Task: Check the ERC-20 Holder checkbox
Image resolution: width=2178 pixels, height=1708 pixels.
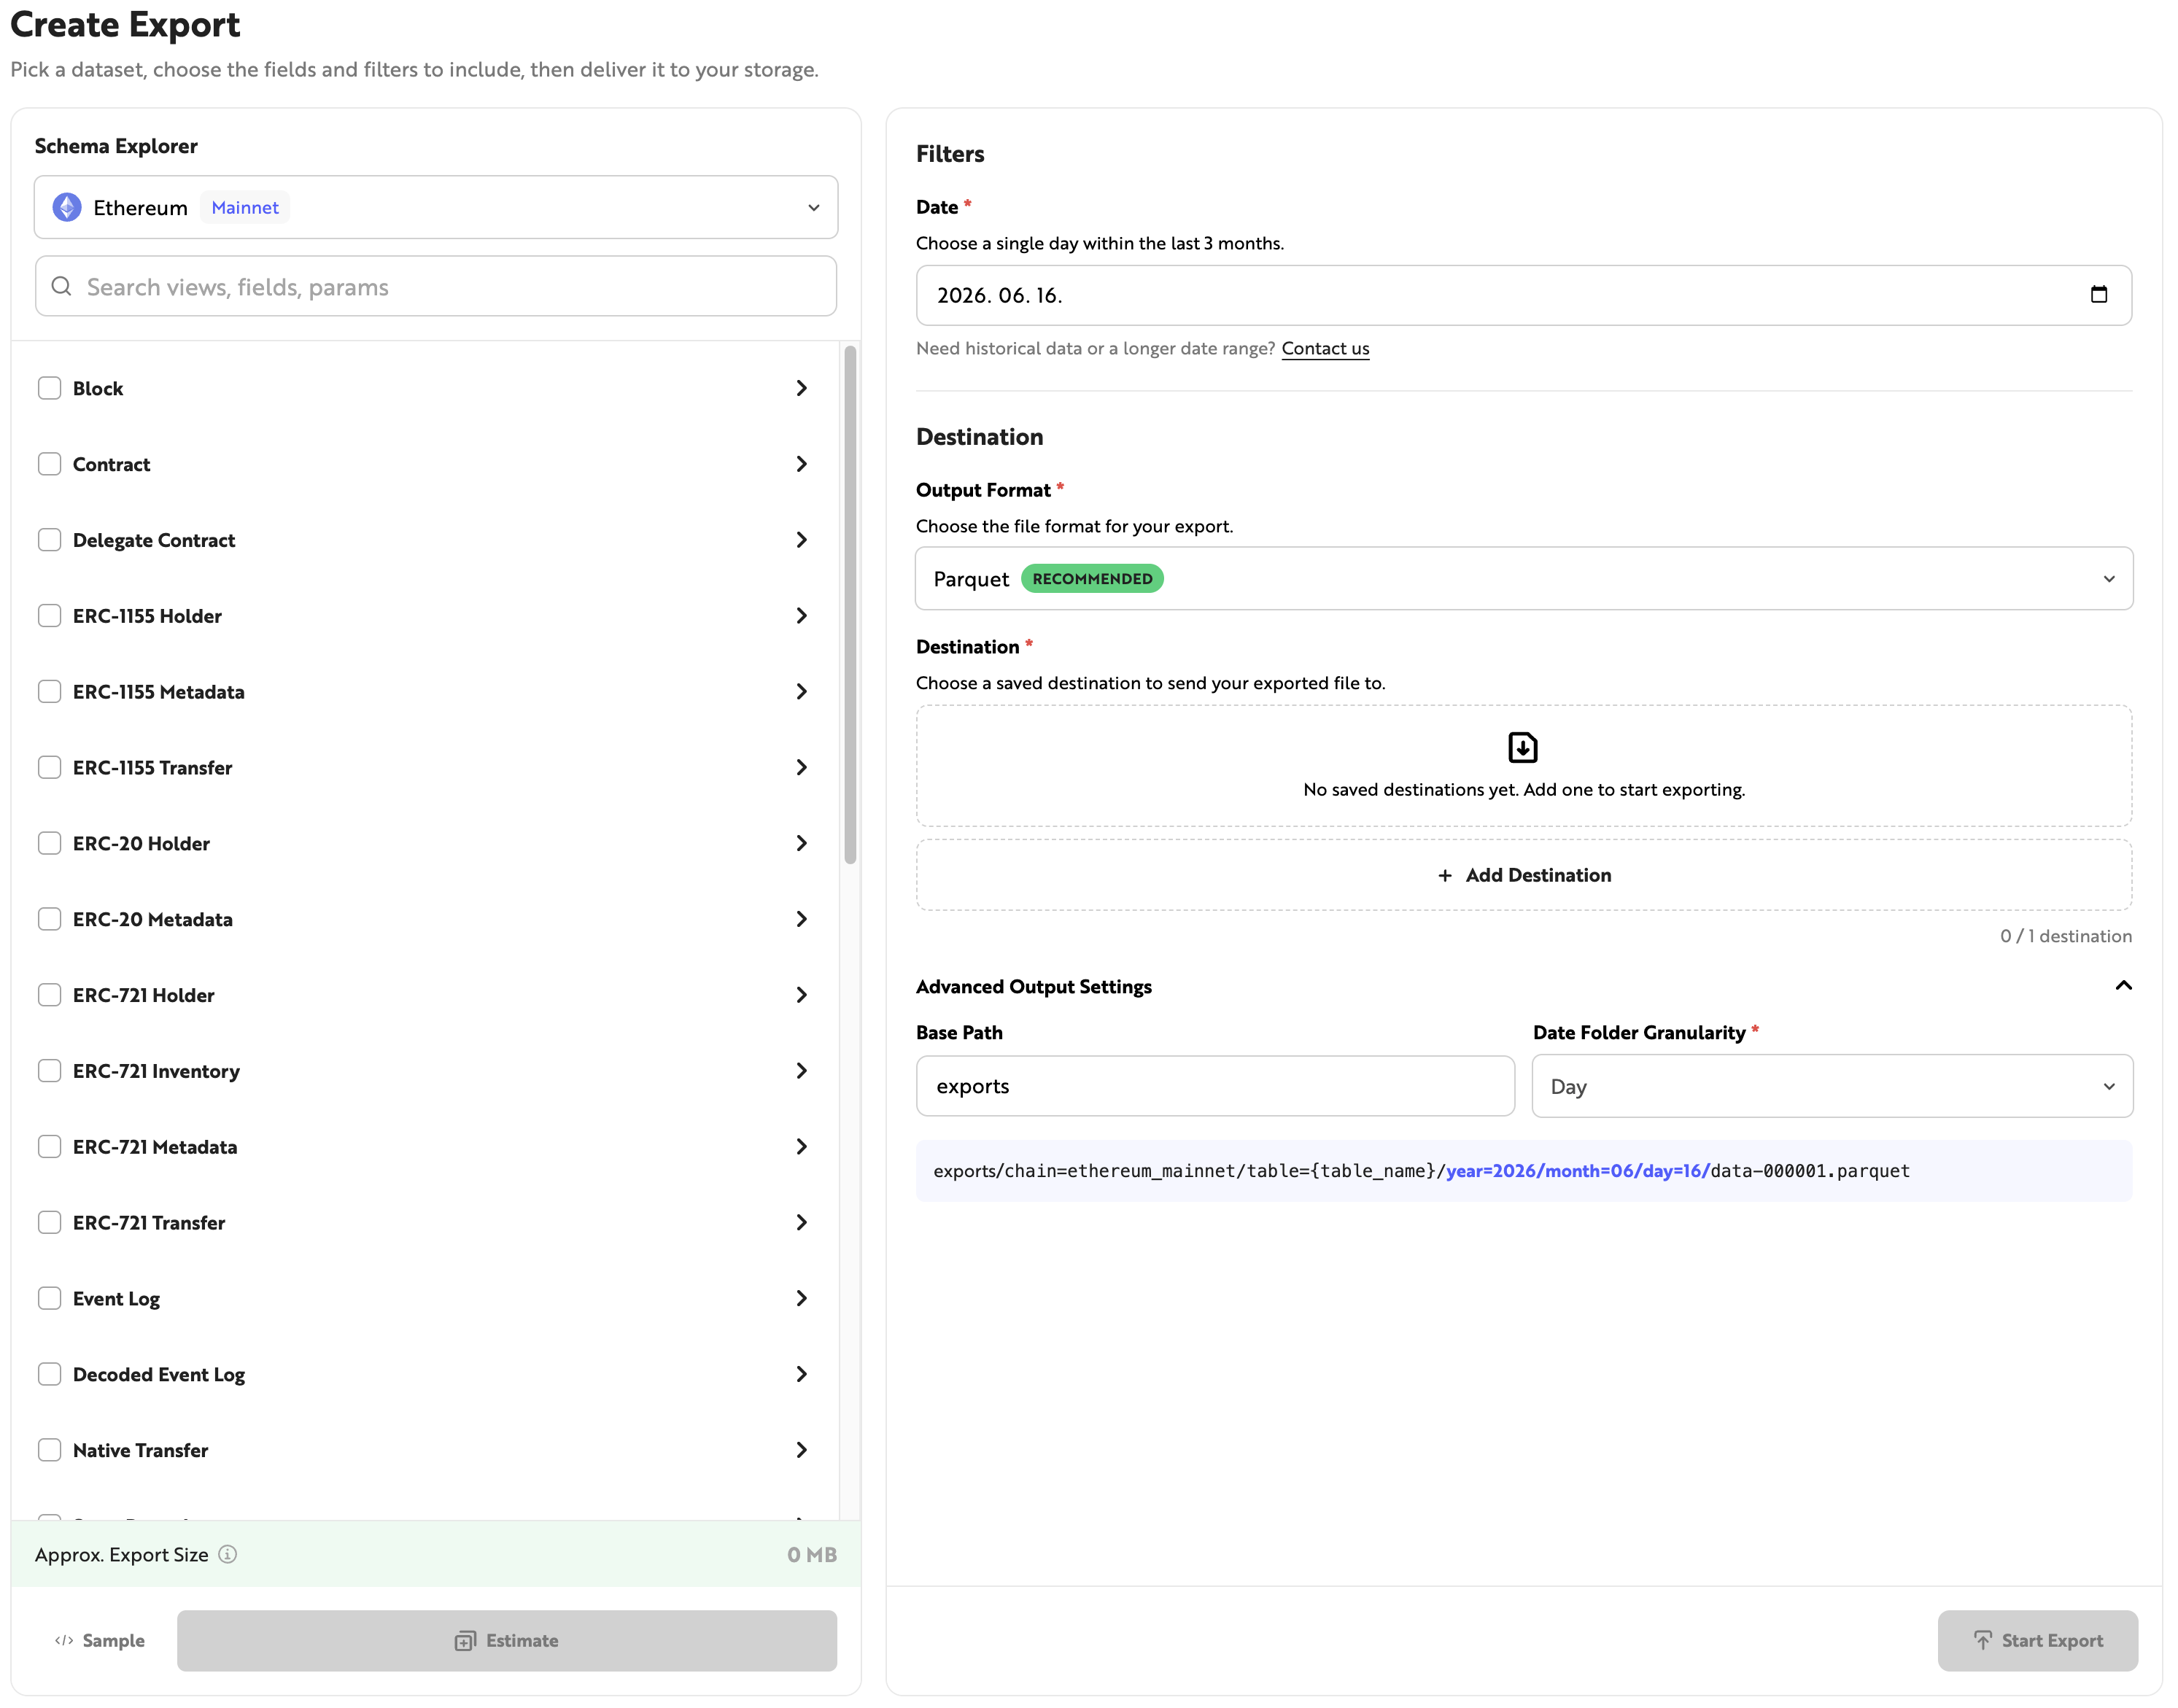Action: coord(49,843)
